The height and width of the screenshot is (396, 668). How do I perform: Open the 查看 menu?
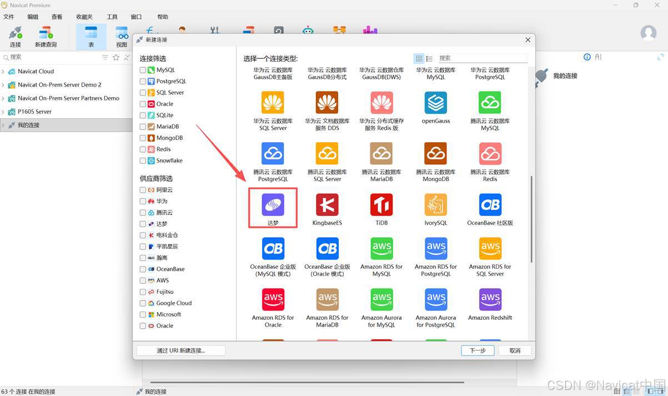tap(57, 17)
